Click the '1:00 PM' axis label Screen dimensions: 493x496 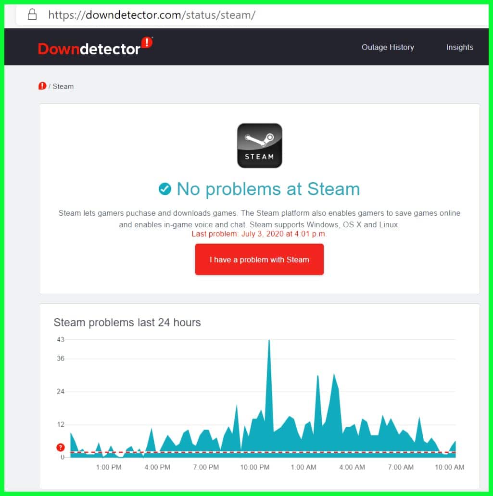coord(109,467)
